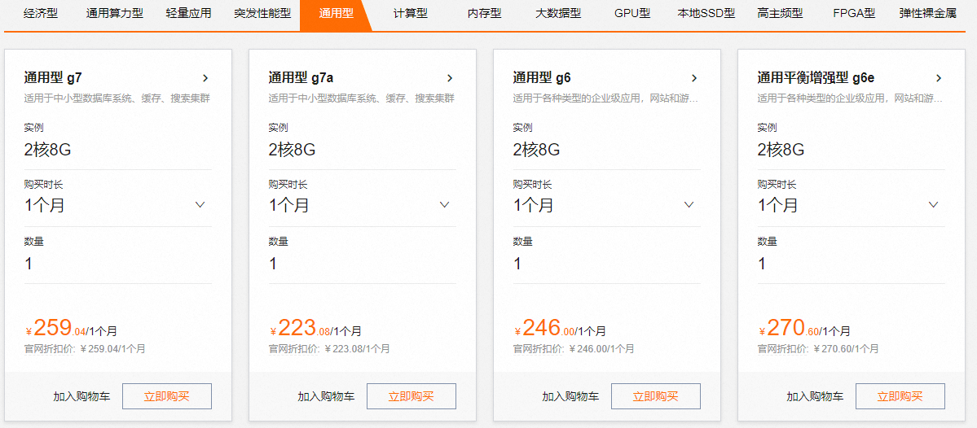
Task: Click 立即购买 on the g6e card
Action: (900, 396)
